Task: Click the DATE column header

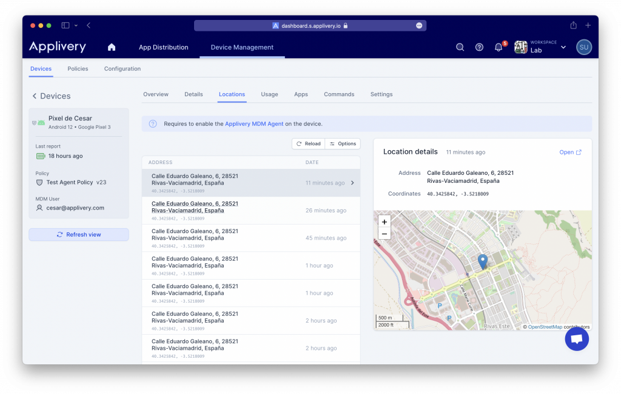Action: coord(312,162)
